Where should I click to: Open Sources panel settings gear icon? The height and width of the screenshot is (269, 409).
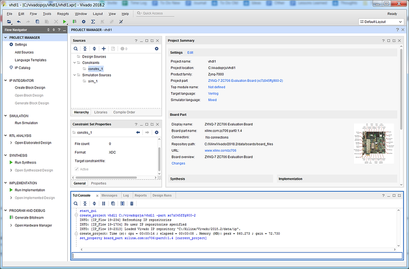[156, 49]
